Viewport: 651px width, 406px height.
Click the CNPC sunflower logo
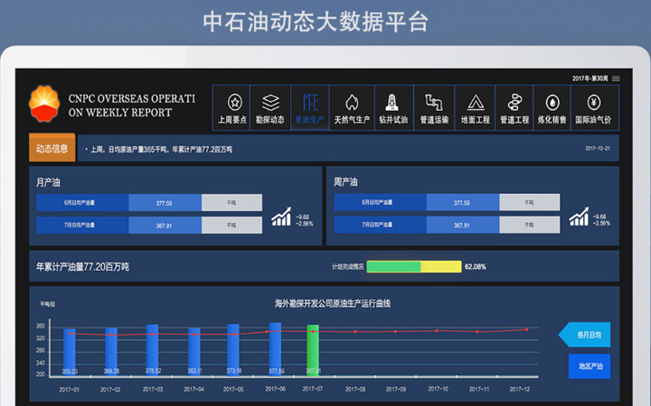point(44,104)
